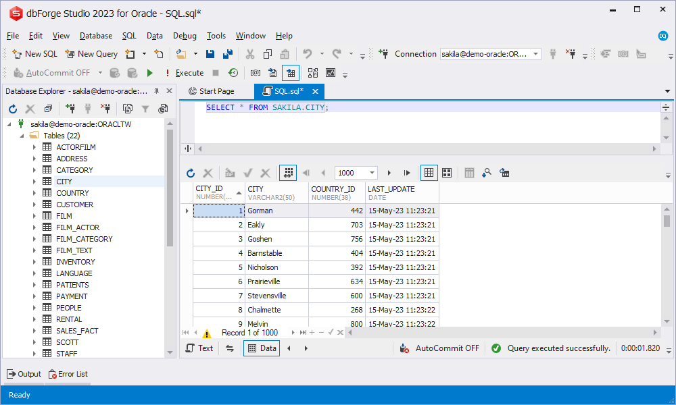Click the filter funnel icon in Database Explorer
This screenshot has height=405, width=676.
click(145, 109)
